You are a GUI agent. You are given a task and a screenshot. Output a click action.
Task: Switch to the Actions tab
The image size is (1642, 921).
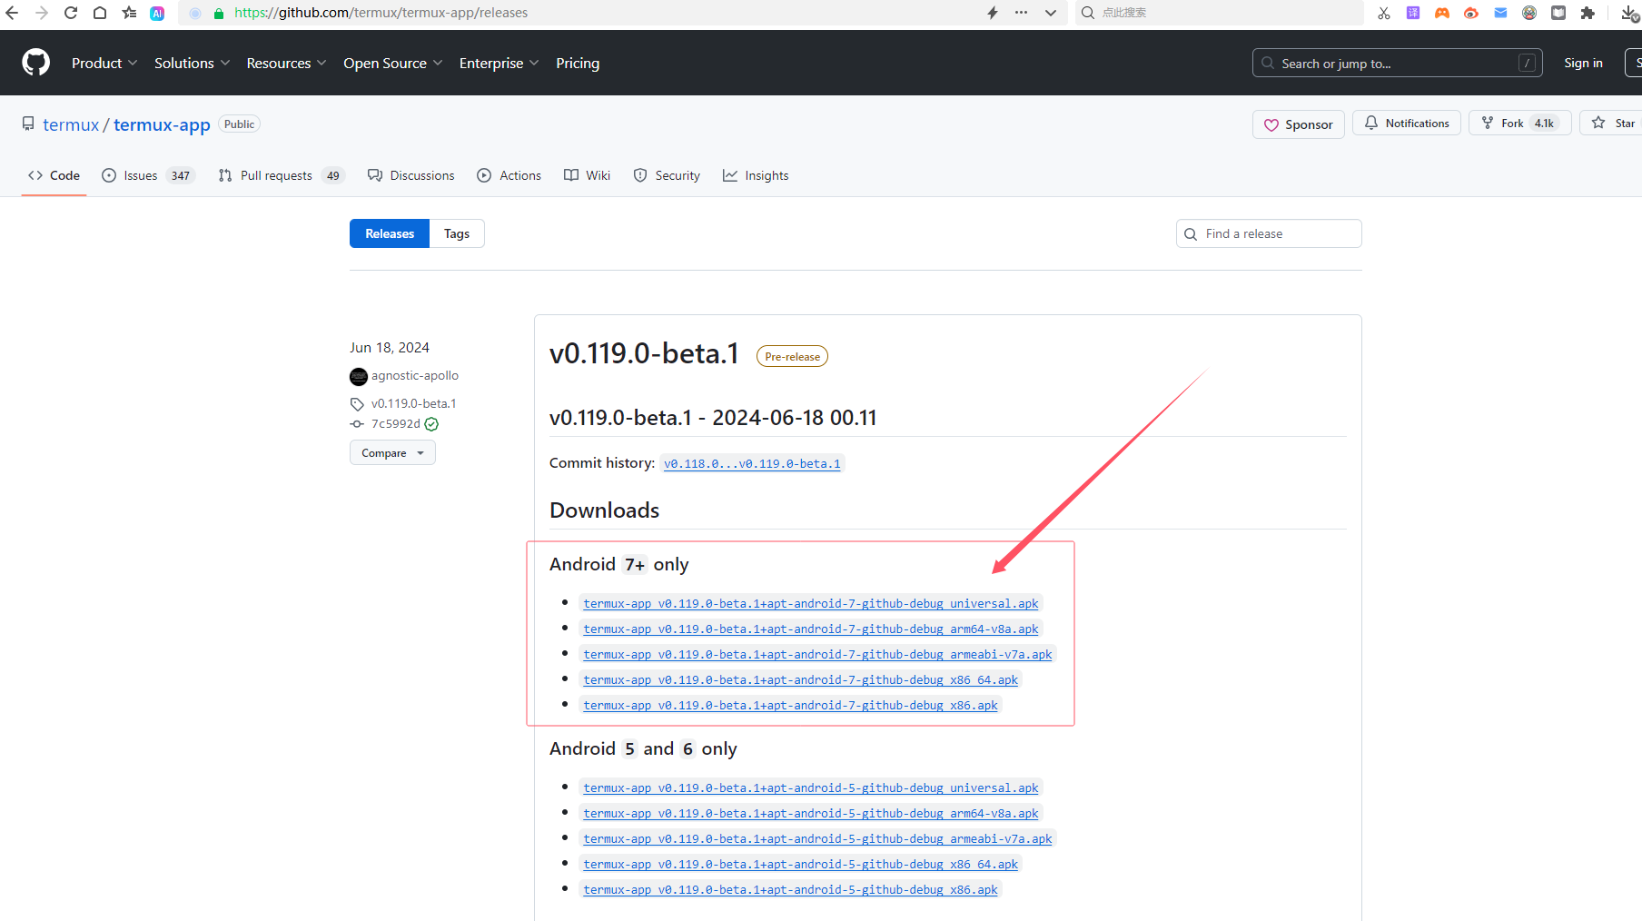tap(509, 175)
